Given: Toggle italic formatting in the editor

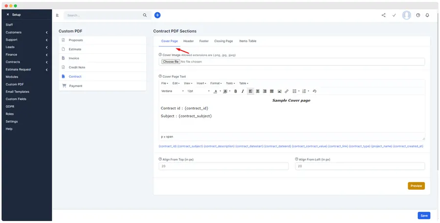Looking at the screenshot, I should 242,91.
